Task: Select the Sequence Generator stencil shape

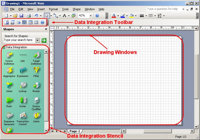Action: 9,119
